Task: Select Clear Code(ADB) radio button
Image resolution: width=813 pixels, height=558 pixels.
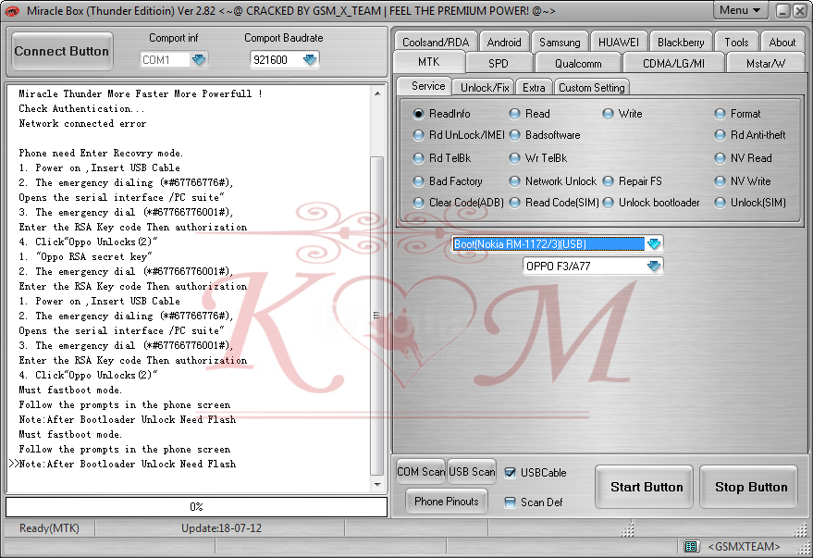Action: tap(418, 203)
